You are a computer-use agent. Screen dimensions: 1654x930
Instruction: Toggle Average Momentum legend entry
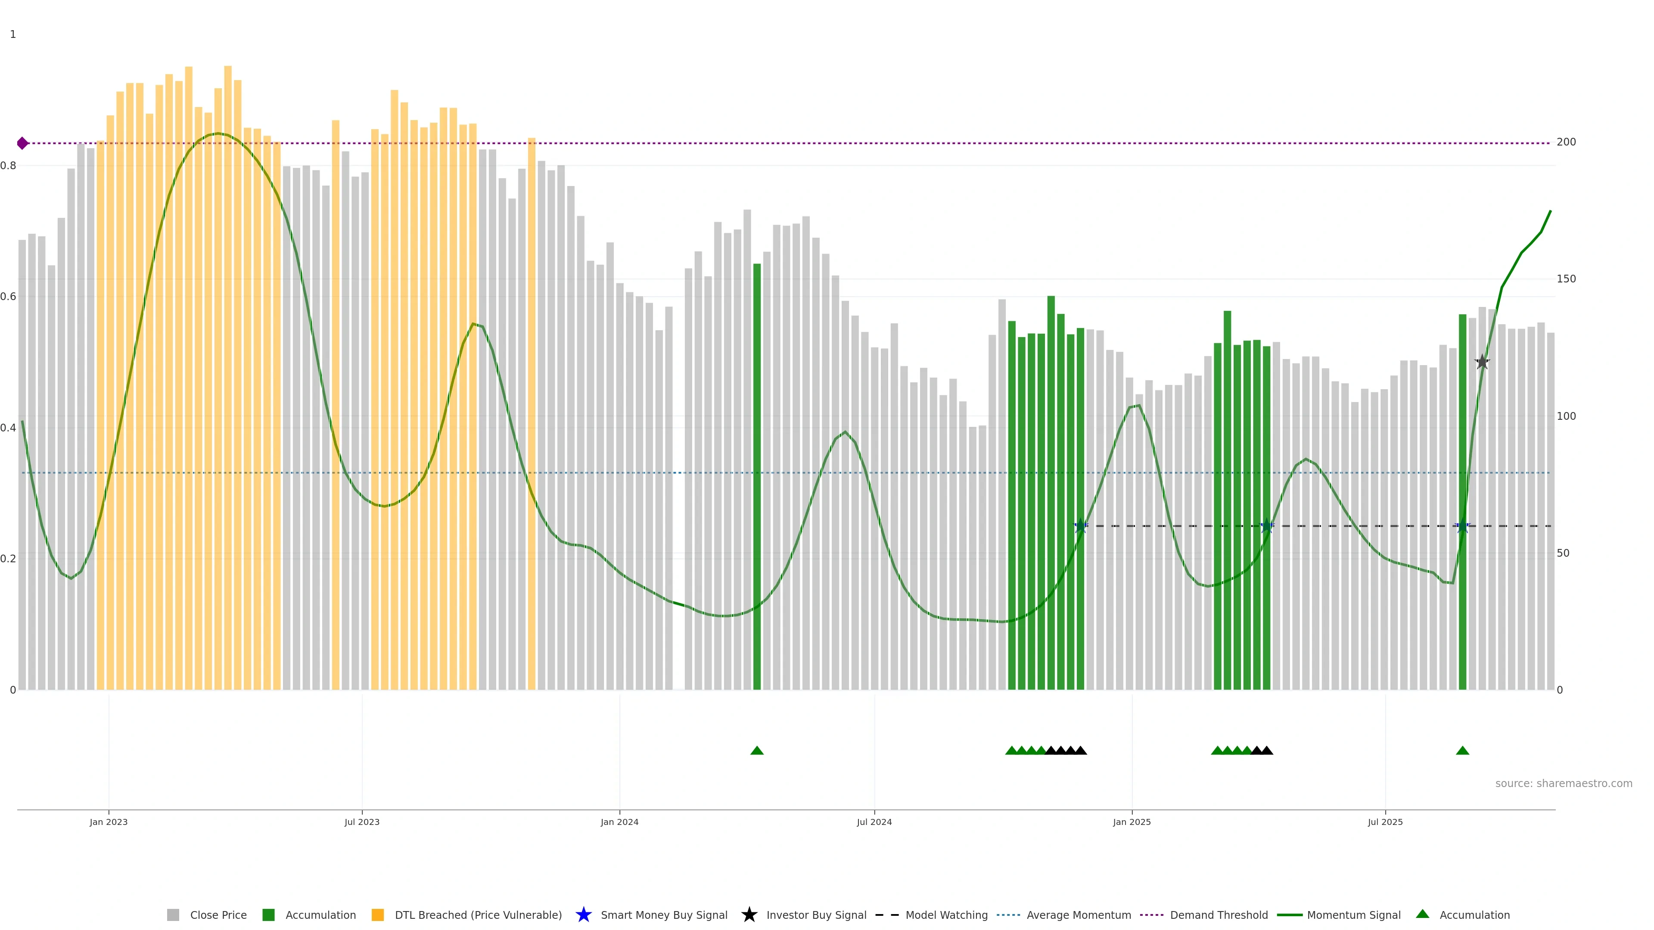click(x=1079, y=915)
